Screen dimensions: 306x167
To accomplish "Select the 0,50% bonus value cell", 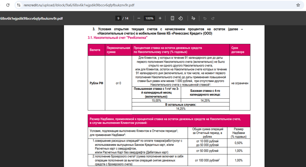I will 239,143.
